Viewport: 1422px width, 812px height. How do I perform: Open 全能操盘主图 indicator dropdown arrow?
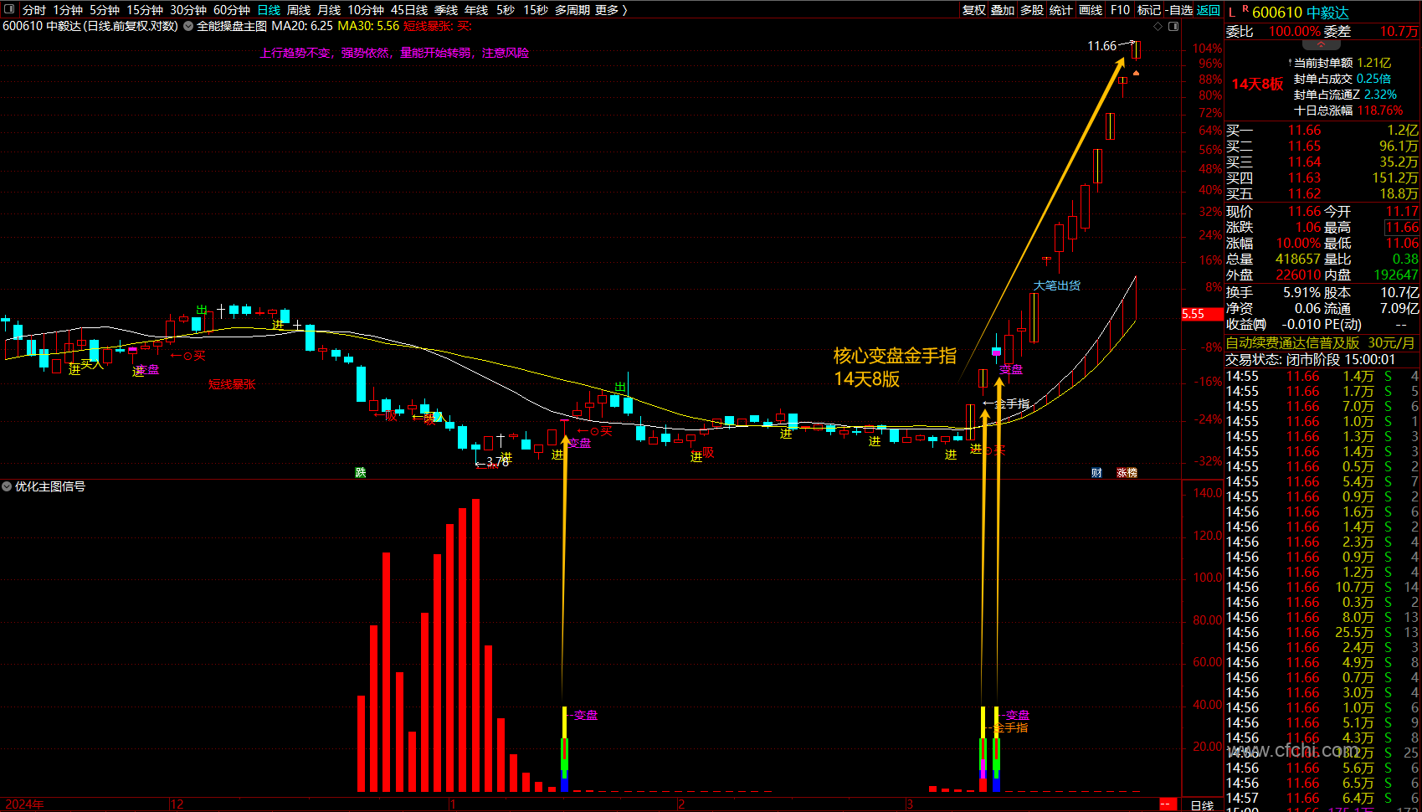[188, 26]
